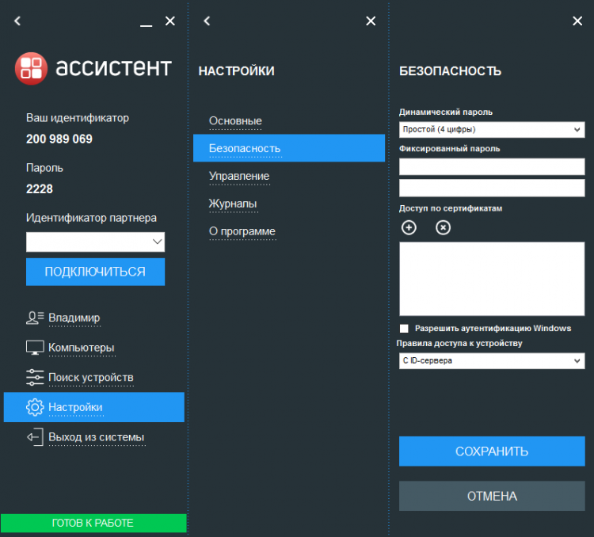Select the Основные settings section
Screen dimensions: 594x537
pyautogui.click(x=235, y=120)
